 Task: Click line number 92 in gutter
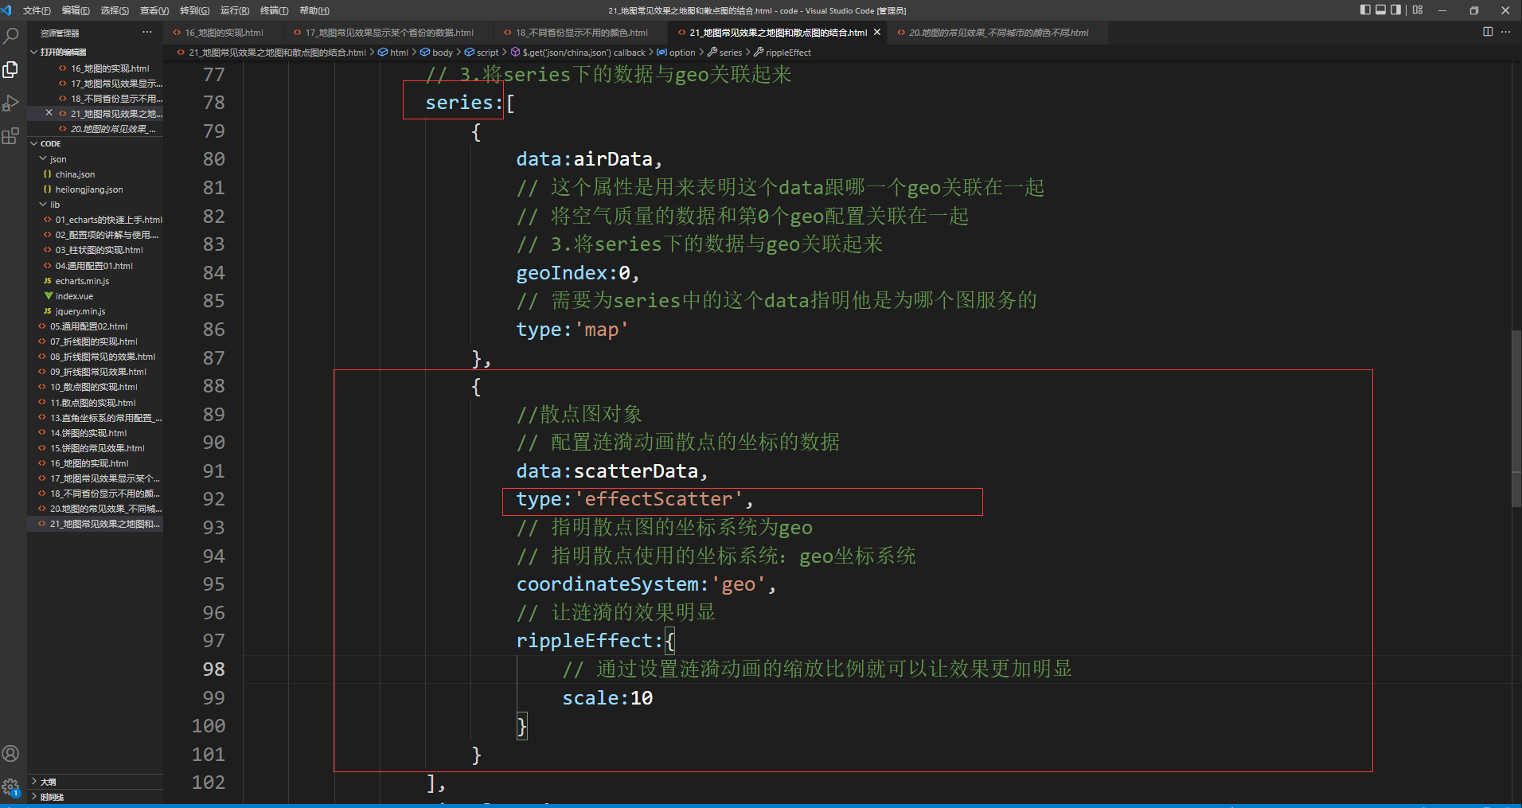tap(213, 499)
